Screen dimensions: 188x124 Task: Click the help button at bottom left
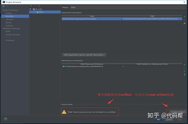point(5,119)
